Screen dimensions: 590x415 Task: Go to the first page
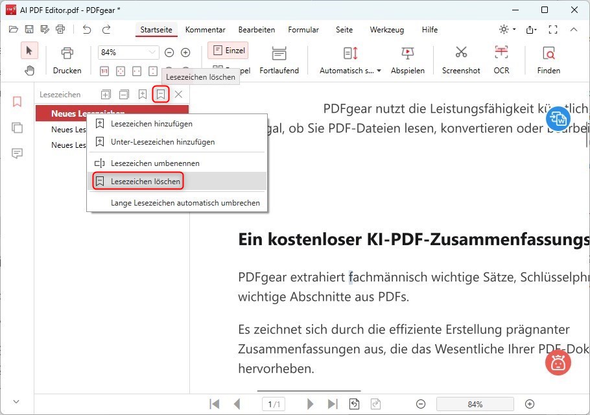tap(215, 404)
